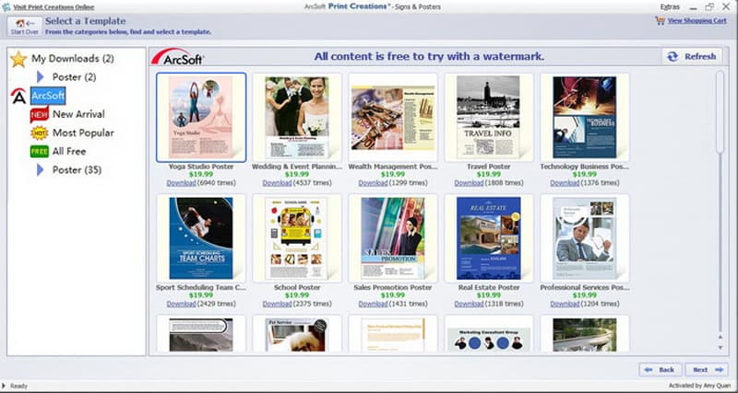Select the Yoga Studio Poster thumbnail
This screenshot has height=393, width=738.
201,118
